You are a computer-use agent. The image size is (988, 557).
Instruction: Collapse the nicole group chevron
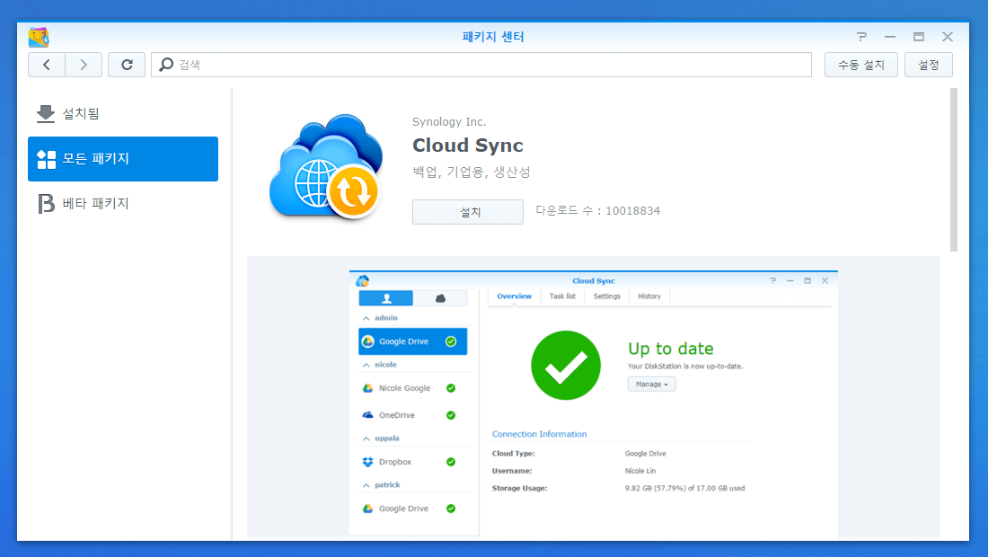click(x=366, y=365)
